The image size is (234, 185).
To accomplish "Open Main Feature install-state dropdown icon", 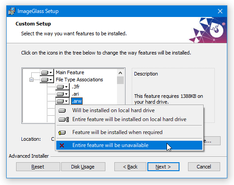I will click(47, 72).
